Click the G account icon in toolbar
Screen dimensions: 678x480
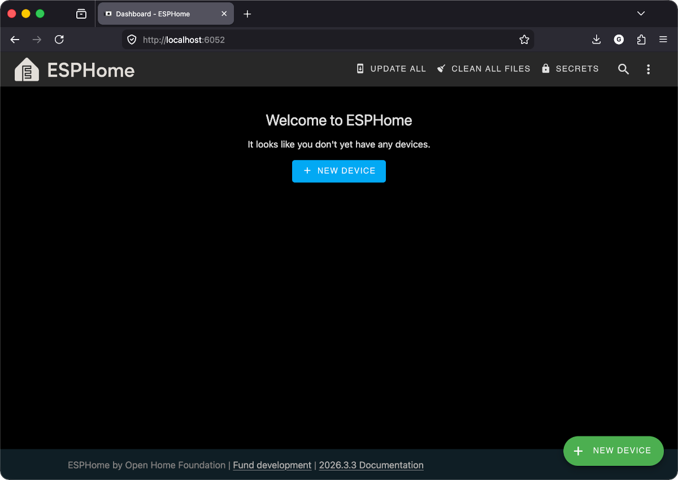coord(619,40)
